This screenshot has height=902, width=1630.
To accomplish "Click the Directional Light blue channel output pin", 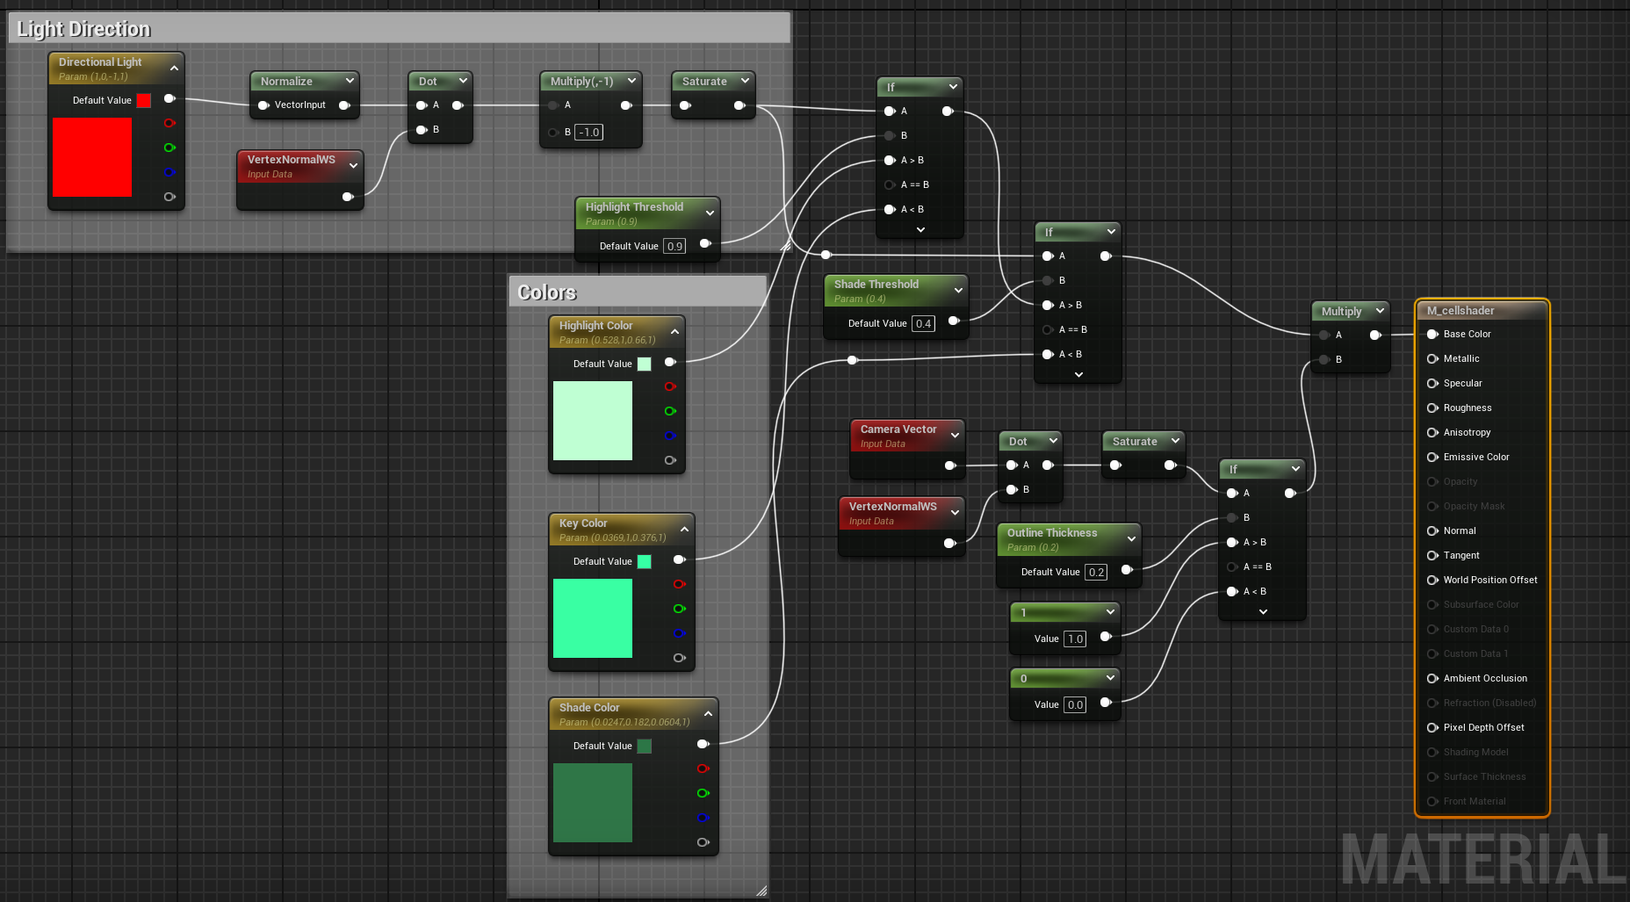I will 169,172.
